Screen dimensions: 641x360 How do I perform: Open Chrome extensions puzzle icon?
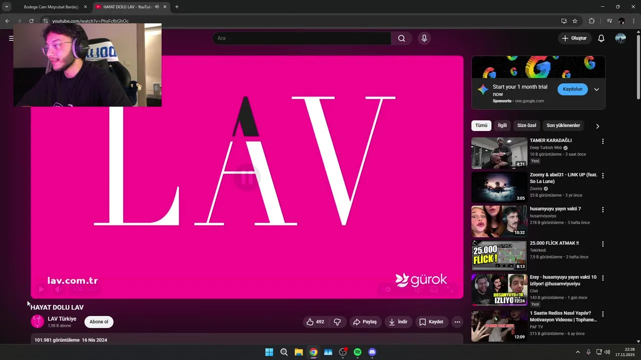point(591,21)
